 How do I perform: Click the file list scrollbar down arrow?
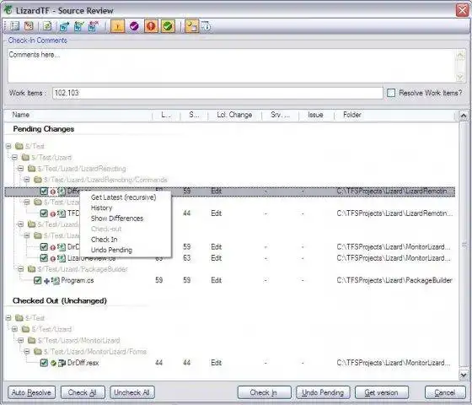pyautogui.click(x=464, y=375)
